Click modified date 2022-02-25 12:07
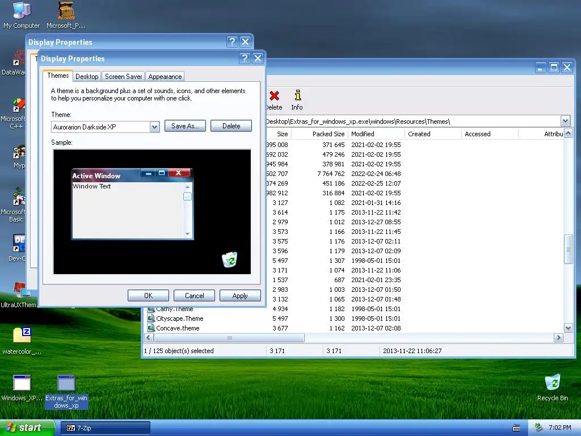Screen dimensions: 581x436 coord(376,183)
